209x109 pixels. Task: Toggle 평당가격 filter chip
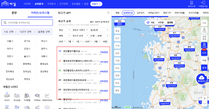point(167,13)
